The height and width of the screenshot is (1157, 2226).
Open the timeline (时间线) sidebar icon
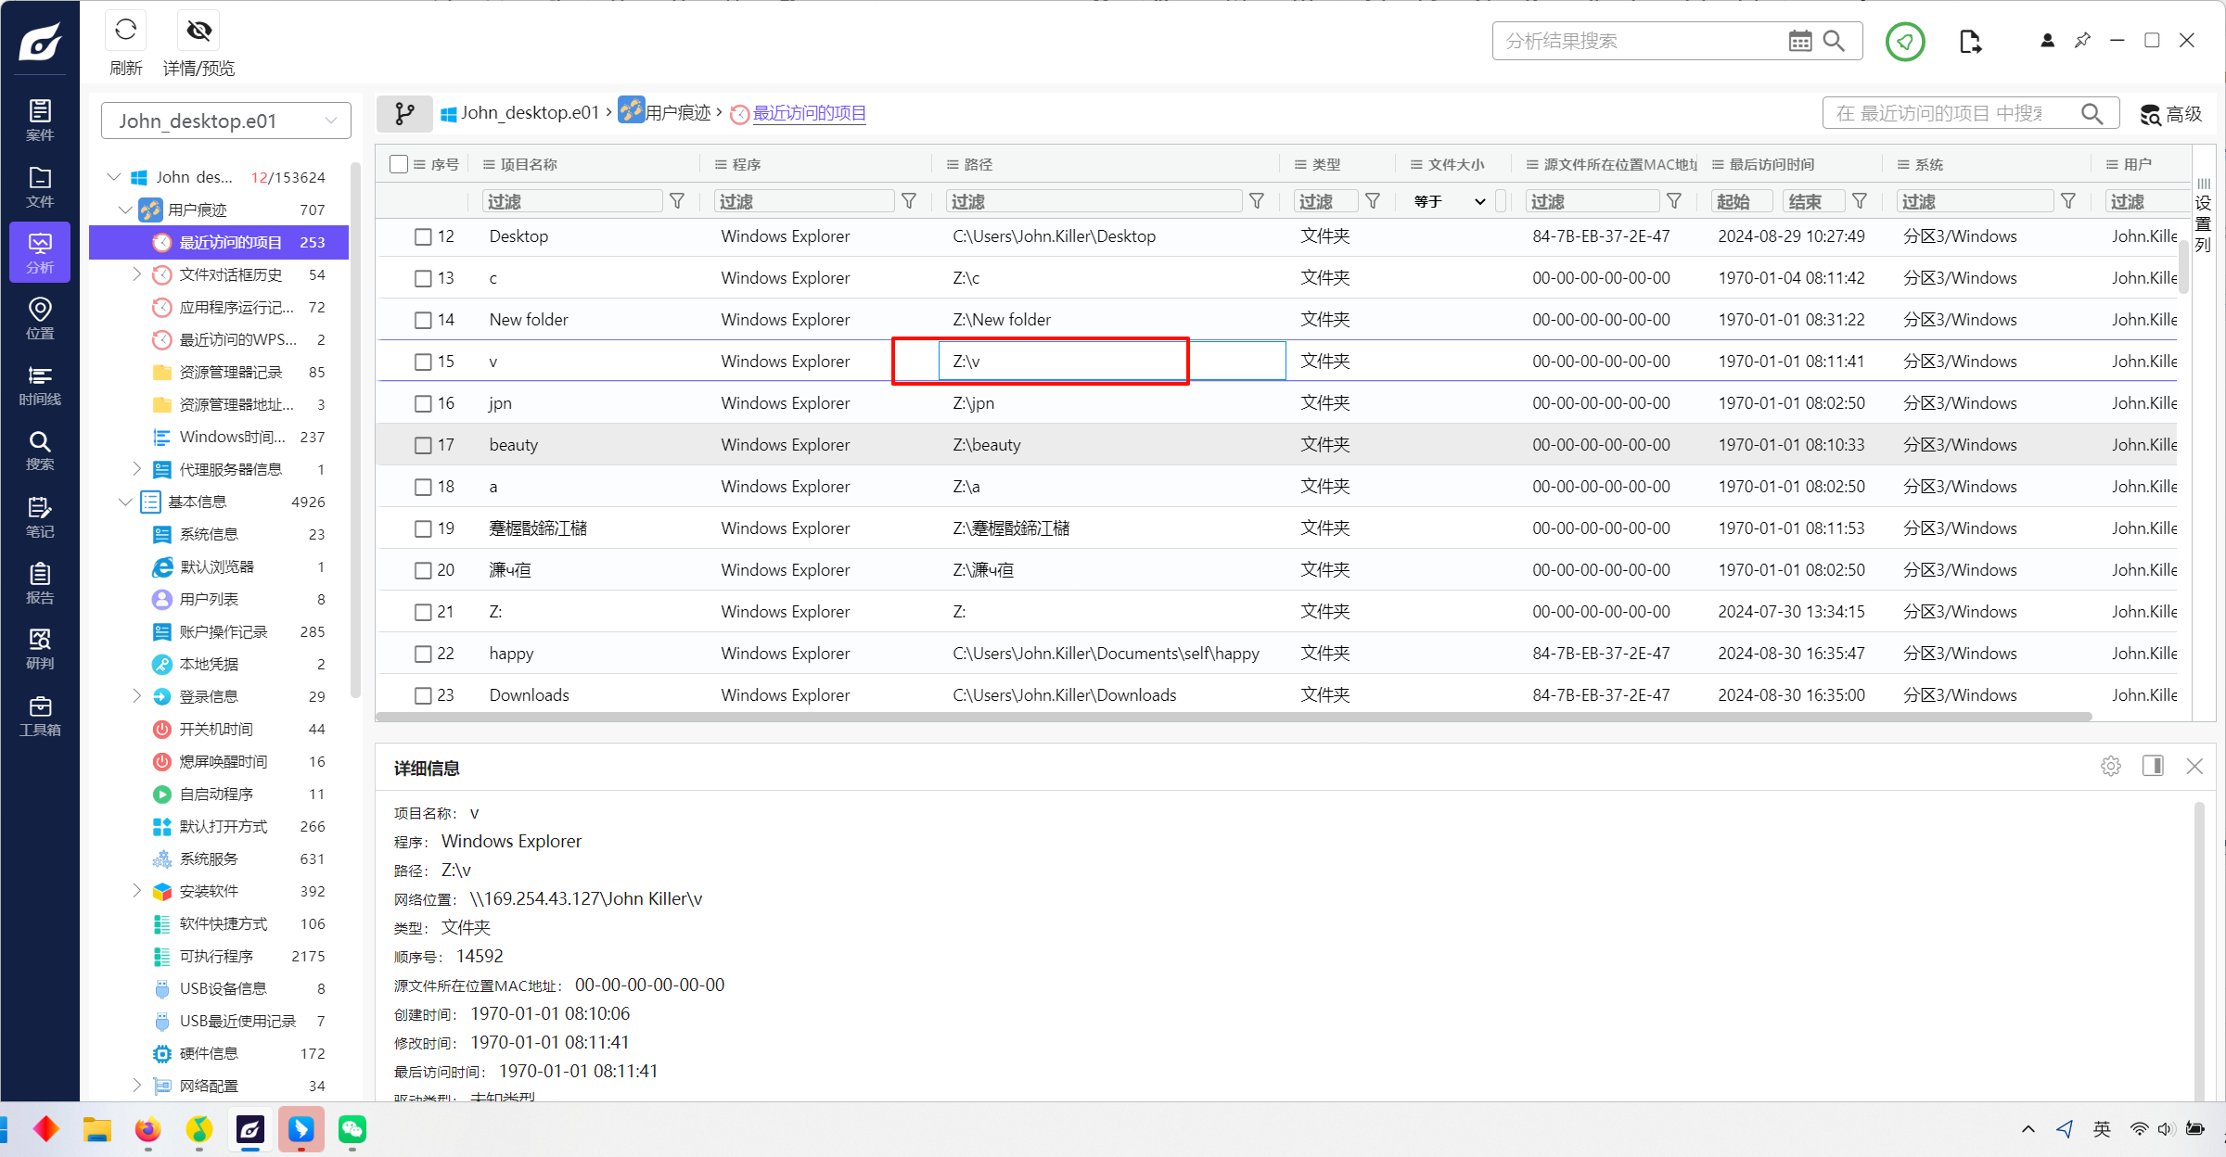40,384
